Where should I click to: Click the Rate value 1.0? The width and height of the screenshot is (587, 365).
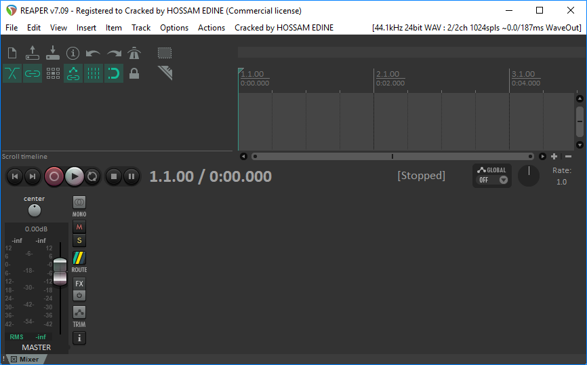click(x=561, y=182)
